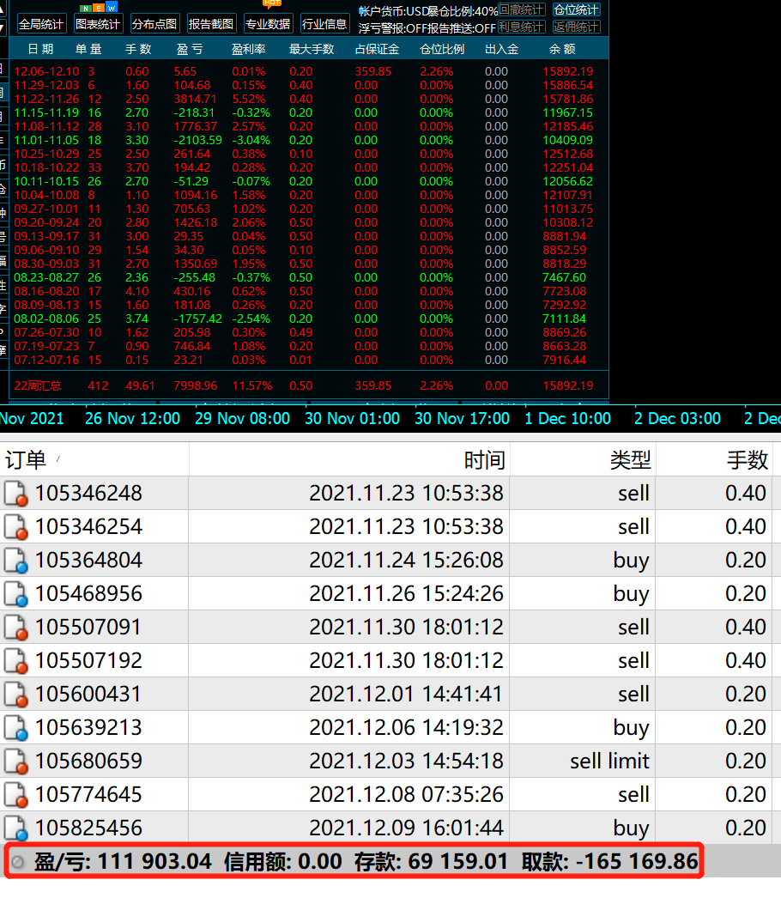Viewport: 781px width, 898px height.
Task: Sort by the 手数 order column header
Action: point(714,459)
